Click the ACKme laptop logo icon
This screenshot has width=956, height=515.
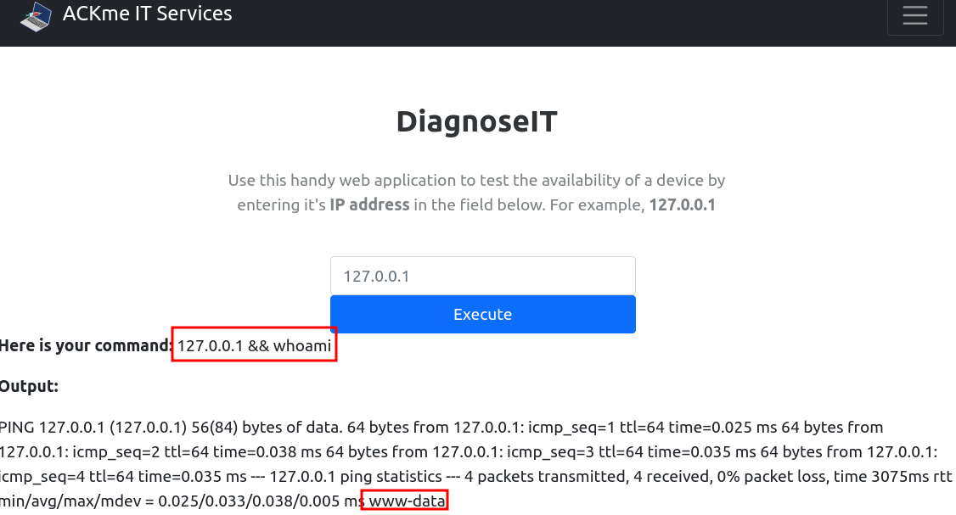36,16
